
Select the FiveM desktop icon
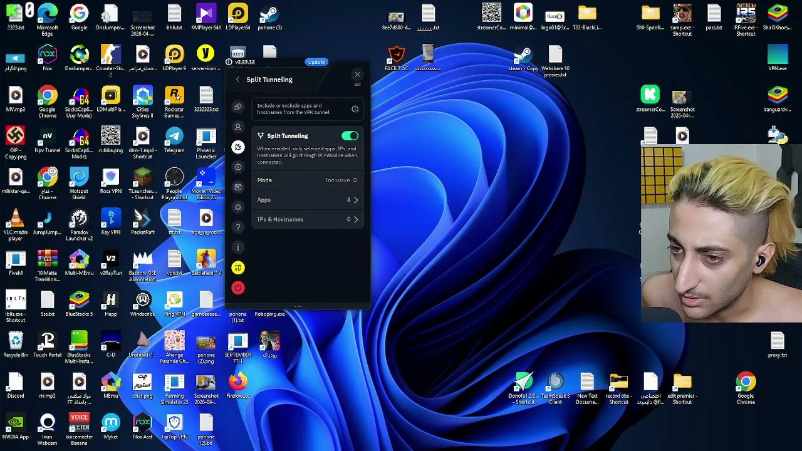(16, 262)
